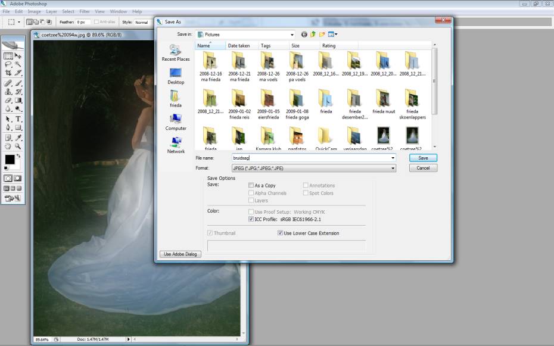554x346 pixels.
Task: Pick the Path Selection tool
Action: click(8, 119)
